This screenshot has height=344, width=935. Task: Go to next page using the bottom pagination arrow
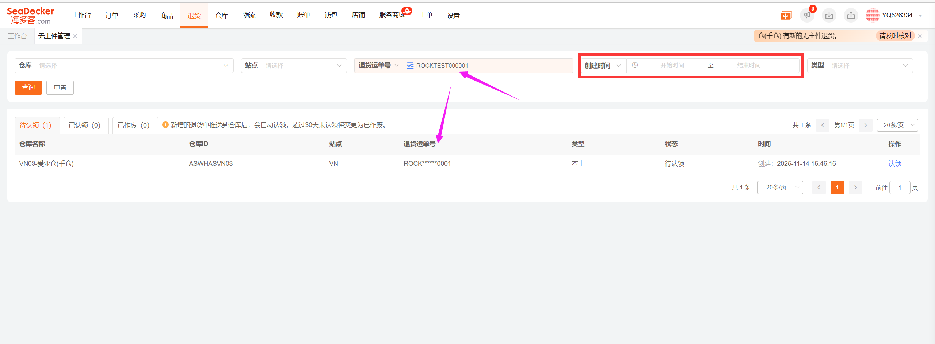pyautogui.click(x=855, y=187)
